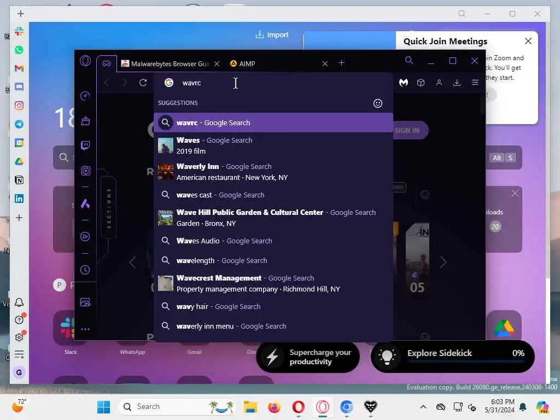
Task: Click Opera GX logo menu
Action: pos(85,61)
